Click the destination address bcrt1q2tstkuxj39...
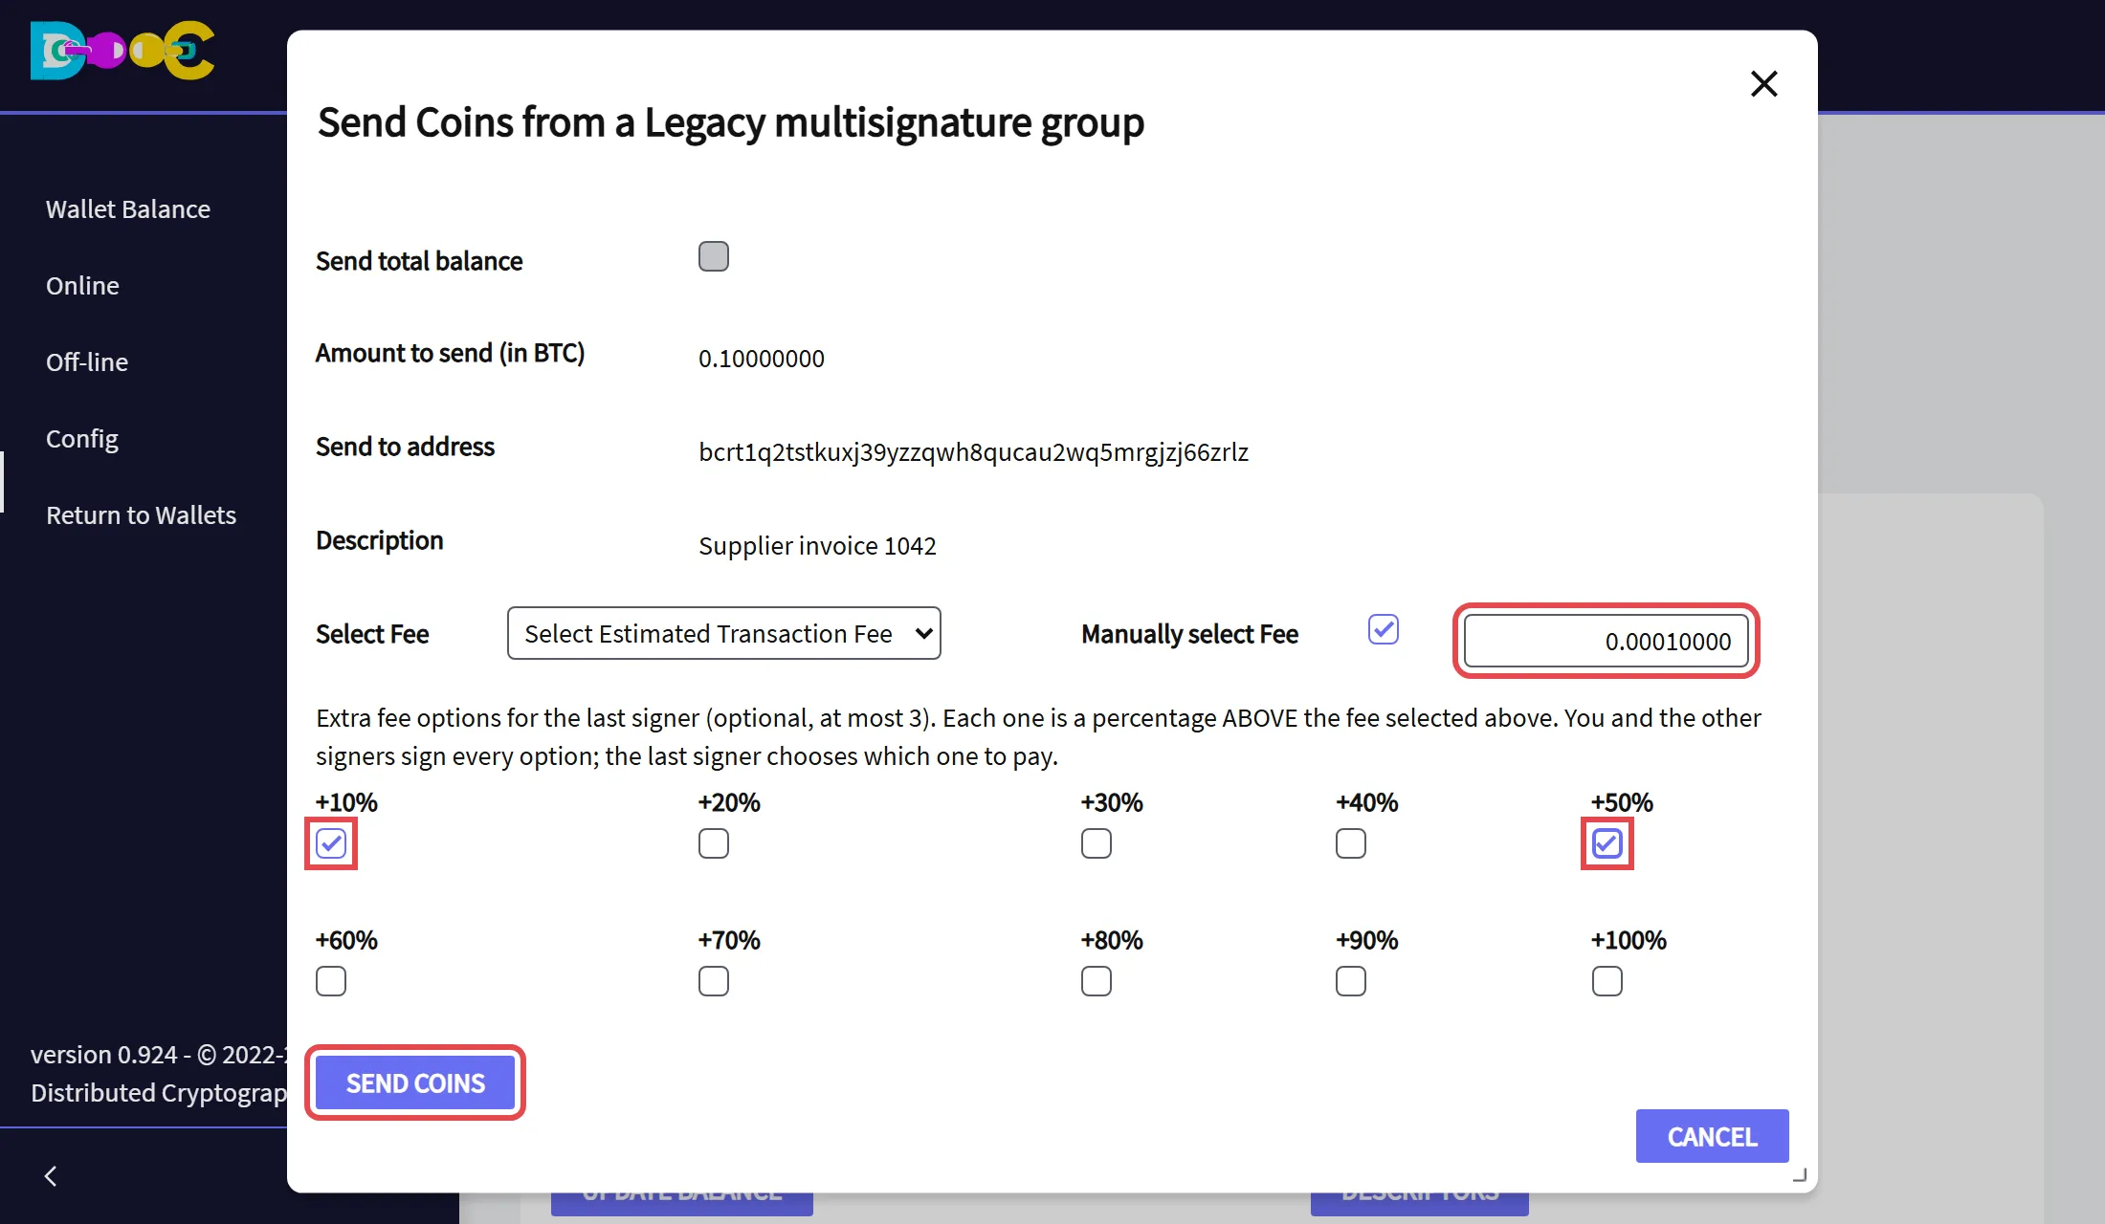The image size is (2105, 1224). click(x=973, y=451)
